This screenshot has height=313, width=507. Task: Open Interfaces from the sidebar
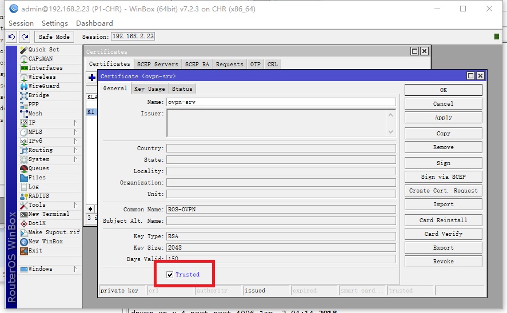click(x=45, y=68)
